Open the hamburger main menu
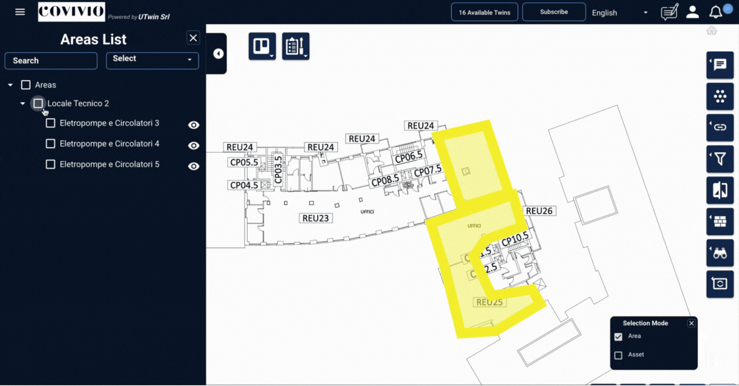Screen dimensions: 739x386 pos(20,12)
